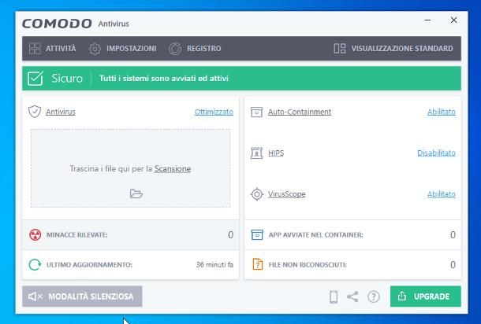Click the File Non Riconosciuti count
The image size is (481, 324).
pyautogui.click(x=453, y=265)
